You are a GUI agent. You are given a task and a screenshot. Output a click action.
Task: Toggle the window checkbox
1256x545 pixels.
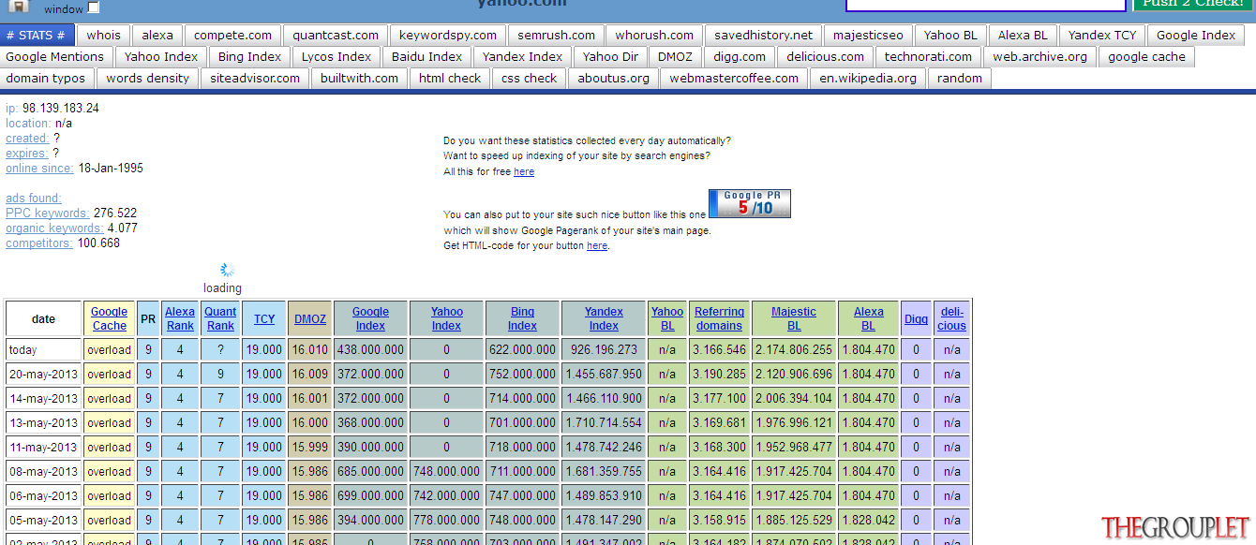pos(93,8)
